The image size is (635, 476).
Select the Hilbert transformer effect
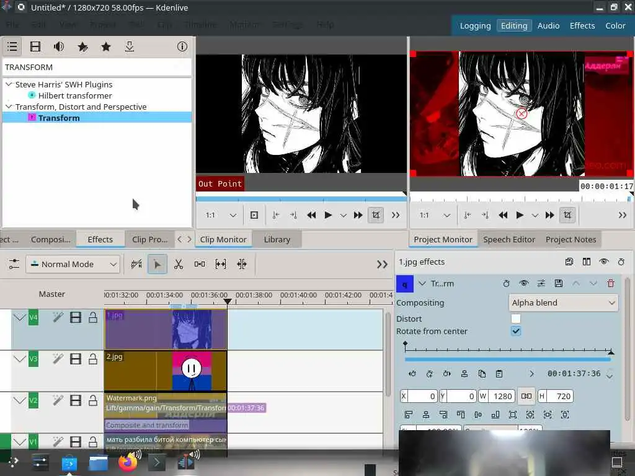point(75,95)
